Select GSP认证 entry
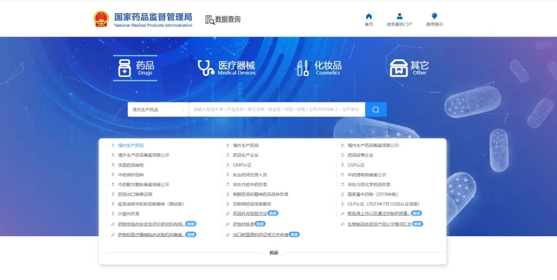557x280 pixels. [x=356, y=165]
